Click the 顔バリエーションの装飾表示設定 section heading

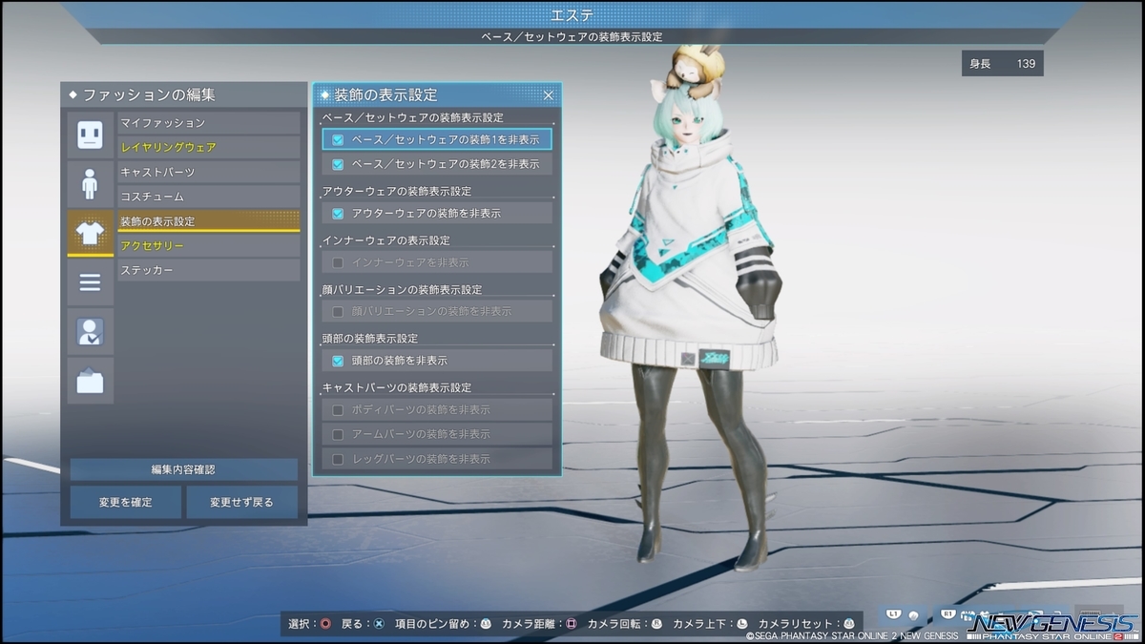click(x=402, y=289)
